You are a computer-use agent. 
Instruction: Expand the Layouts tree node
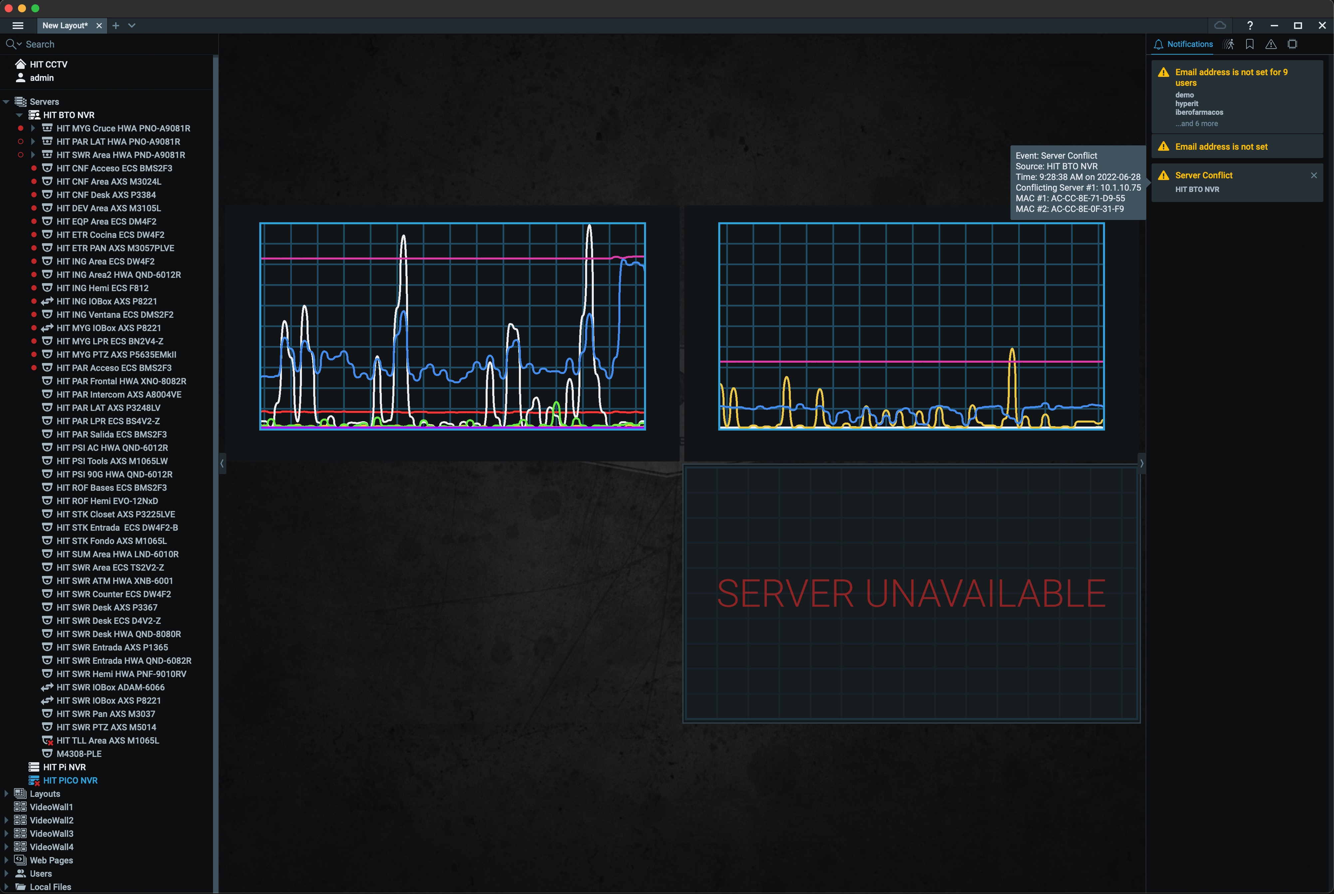pyautogui.click(x=6, y=794)
